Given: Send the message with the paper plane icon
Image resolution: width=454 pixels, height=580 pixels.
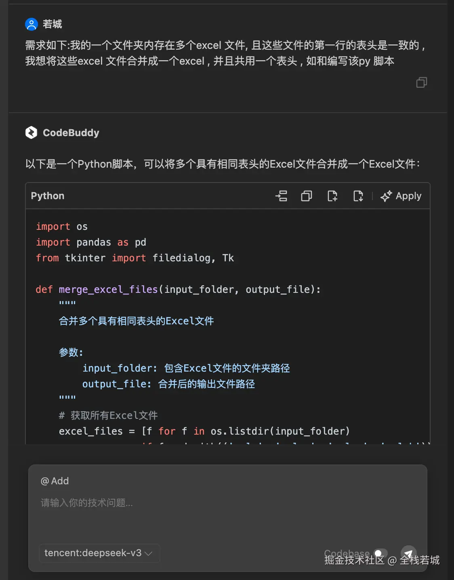Looking at the screenshot, I should pos(408,553).
